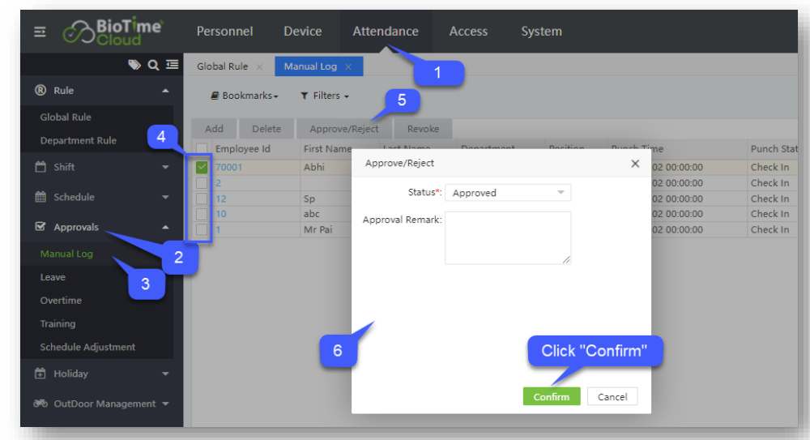Open the Status dropdown showing Approved
Viewport: 810px width, 440px height.
(x=508, y=193)
